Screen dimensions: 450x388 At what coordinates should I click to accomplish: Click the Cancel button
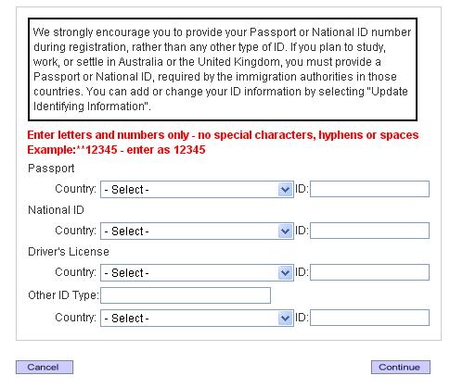[45, 367]
